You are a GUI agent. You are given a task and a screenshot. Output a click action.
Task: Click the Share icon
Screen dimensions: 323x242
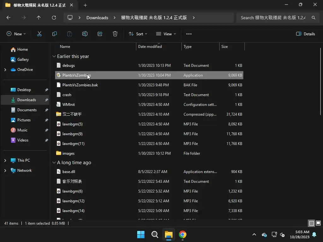pos(100,34)
